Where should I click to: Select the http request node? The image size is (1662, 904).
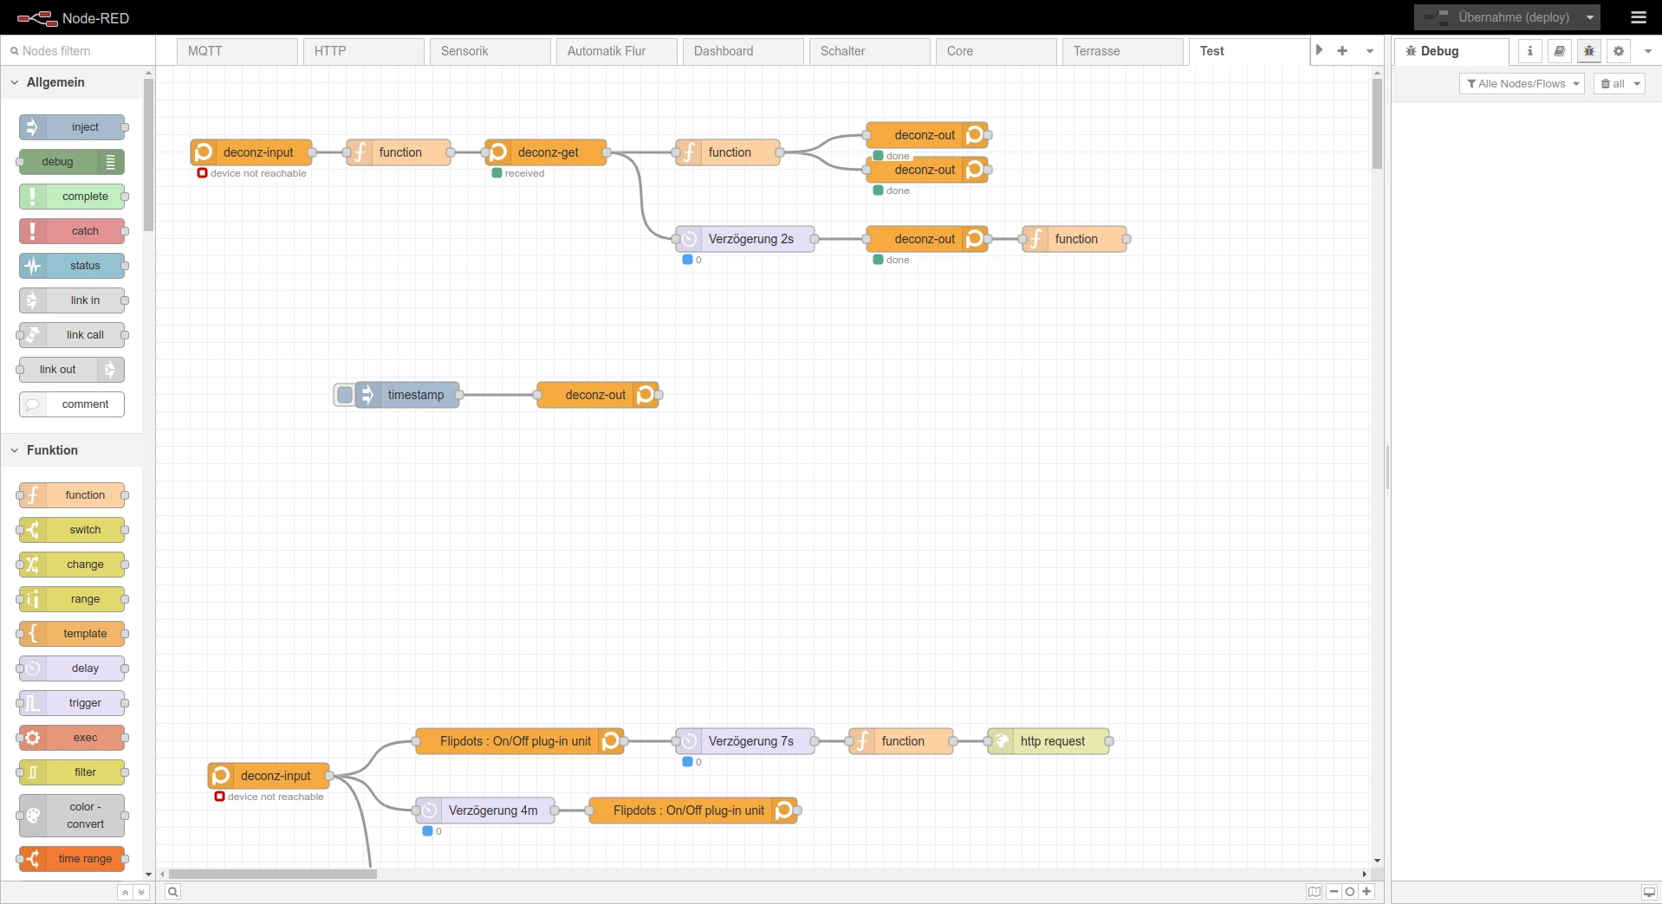(1048, 741)
